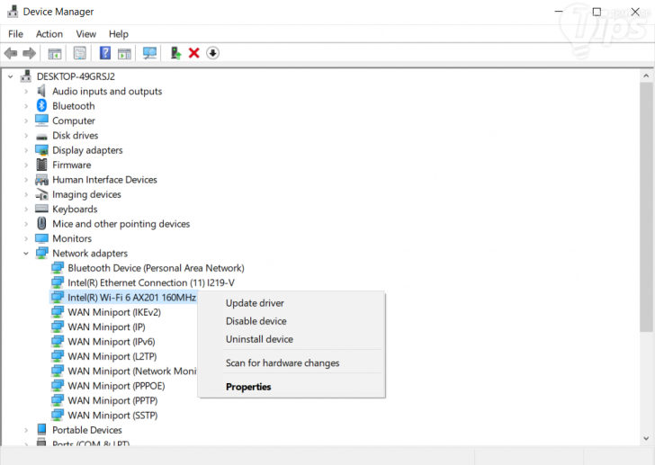This screenshot has width=655, height=465.
Task: Select WAN Miniport (IKEv2)
Action: pos(114,312)
